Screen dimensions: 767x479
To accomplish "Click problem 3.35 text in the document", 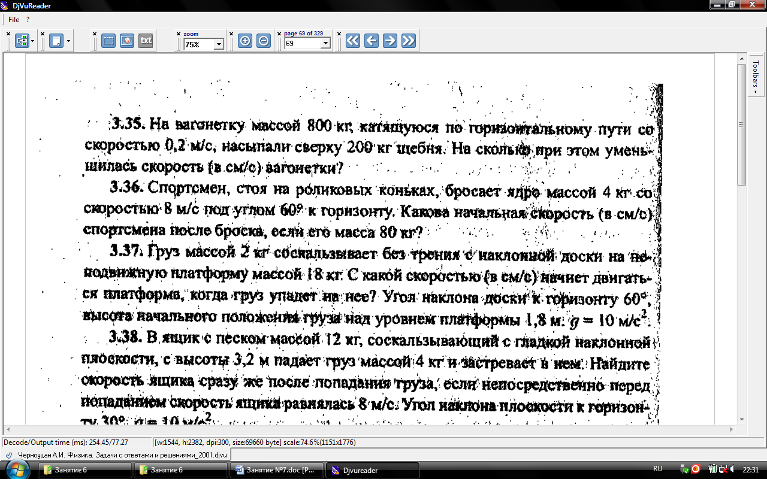I will tap(369, 145).
